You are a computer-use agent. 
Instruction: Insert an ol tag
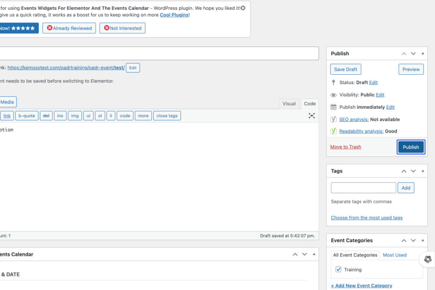click(x=100, y=115)
